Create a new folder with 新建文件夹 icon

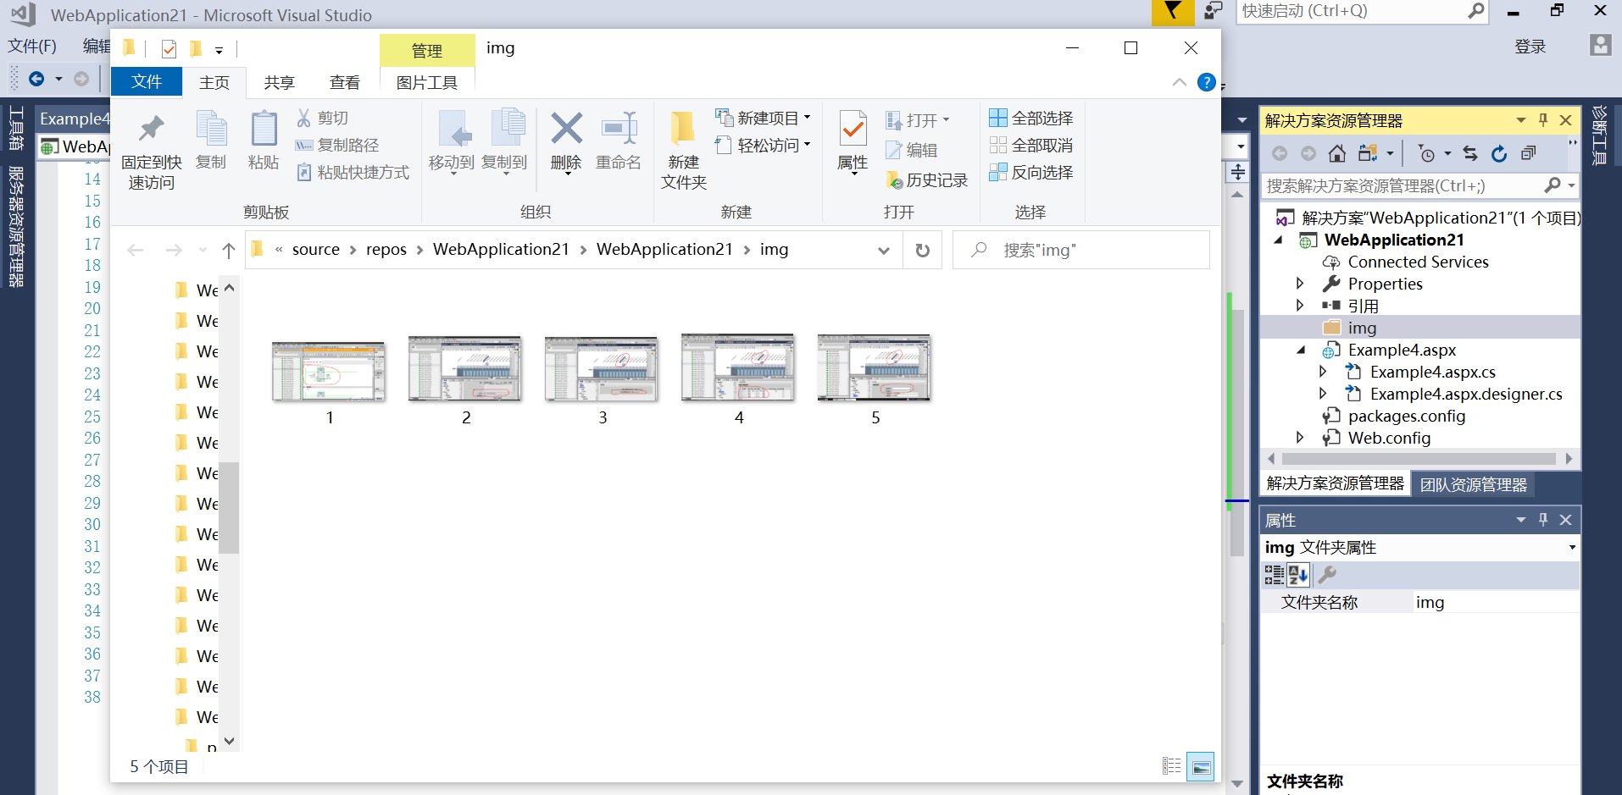pyautogui.click(x=683, y=148)
